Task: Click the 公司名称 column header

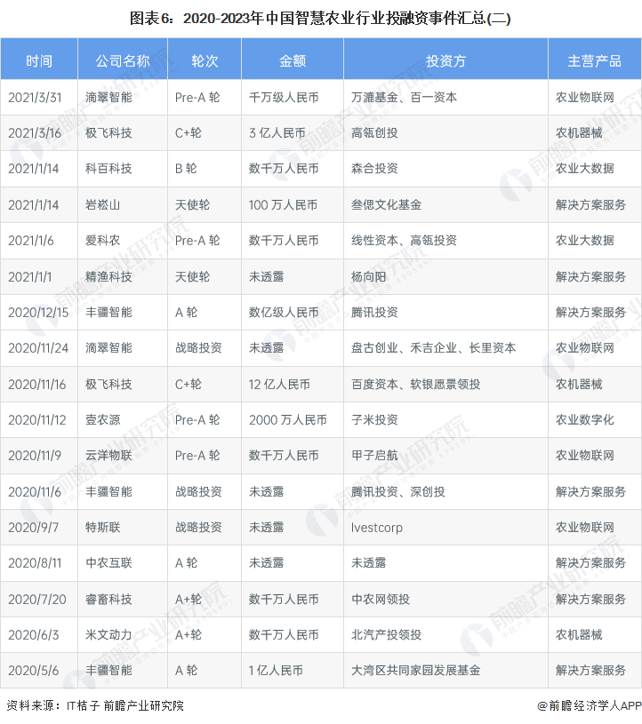Action: click(123, 61)
